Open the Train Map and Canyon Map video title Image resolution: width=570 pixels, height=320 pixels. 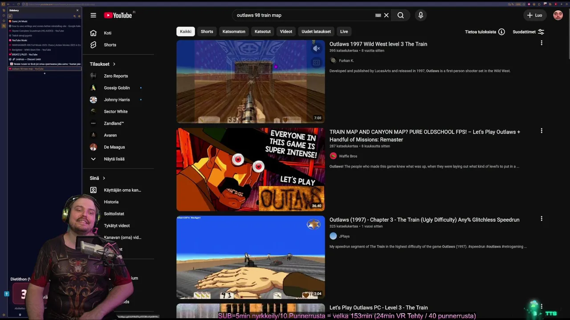click(425, 136)
